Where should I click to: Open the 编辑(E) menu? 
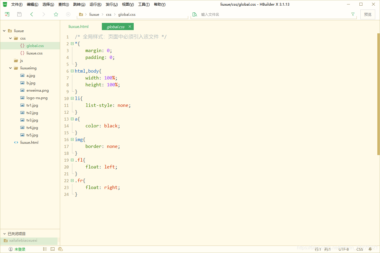tap(32, 4)
